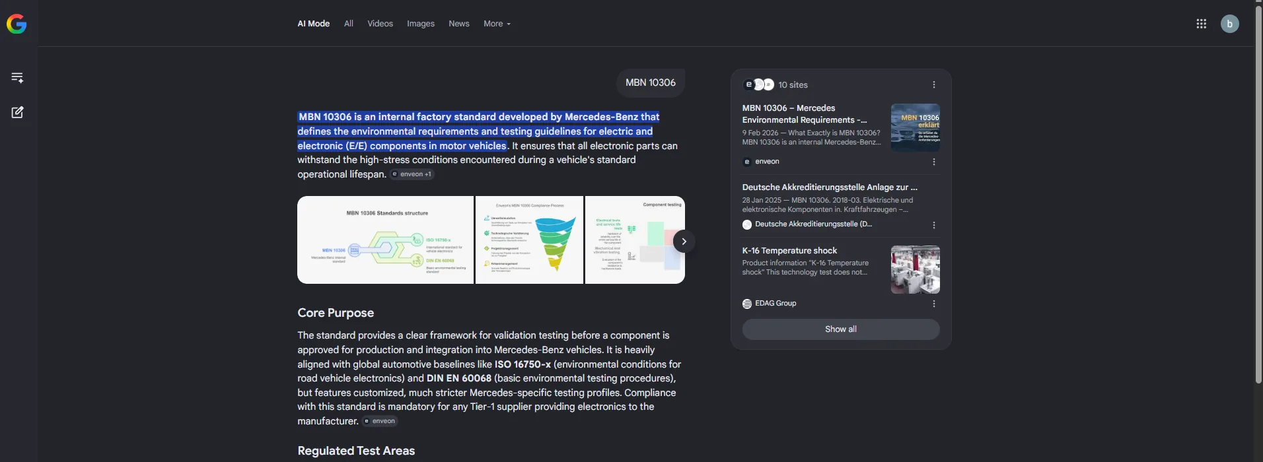Select the AI Mode tab
Screen dimensions: 1263x462
pyautogui.click(x=313, y=24)
